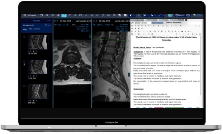This screenshot has height=134, width=223.
Task: Click the sagittal spine image in viewport B
Action: point(111,66)
